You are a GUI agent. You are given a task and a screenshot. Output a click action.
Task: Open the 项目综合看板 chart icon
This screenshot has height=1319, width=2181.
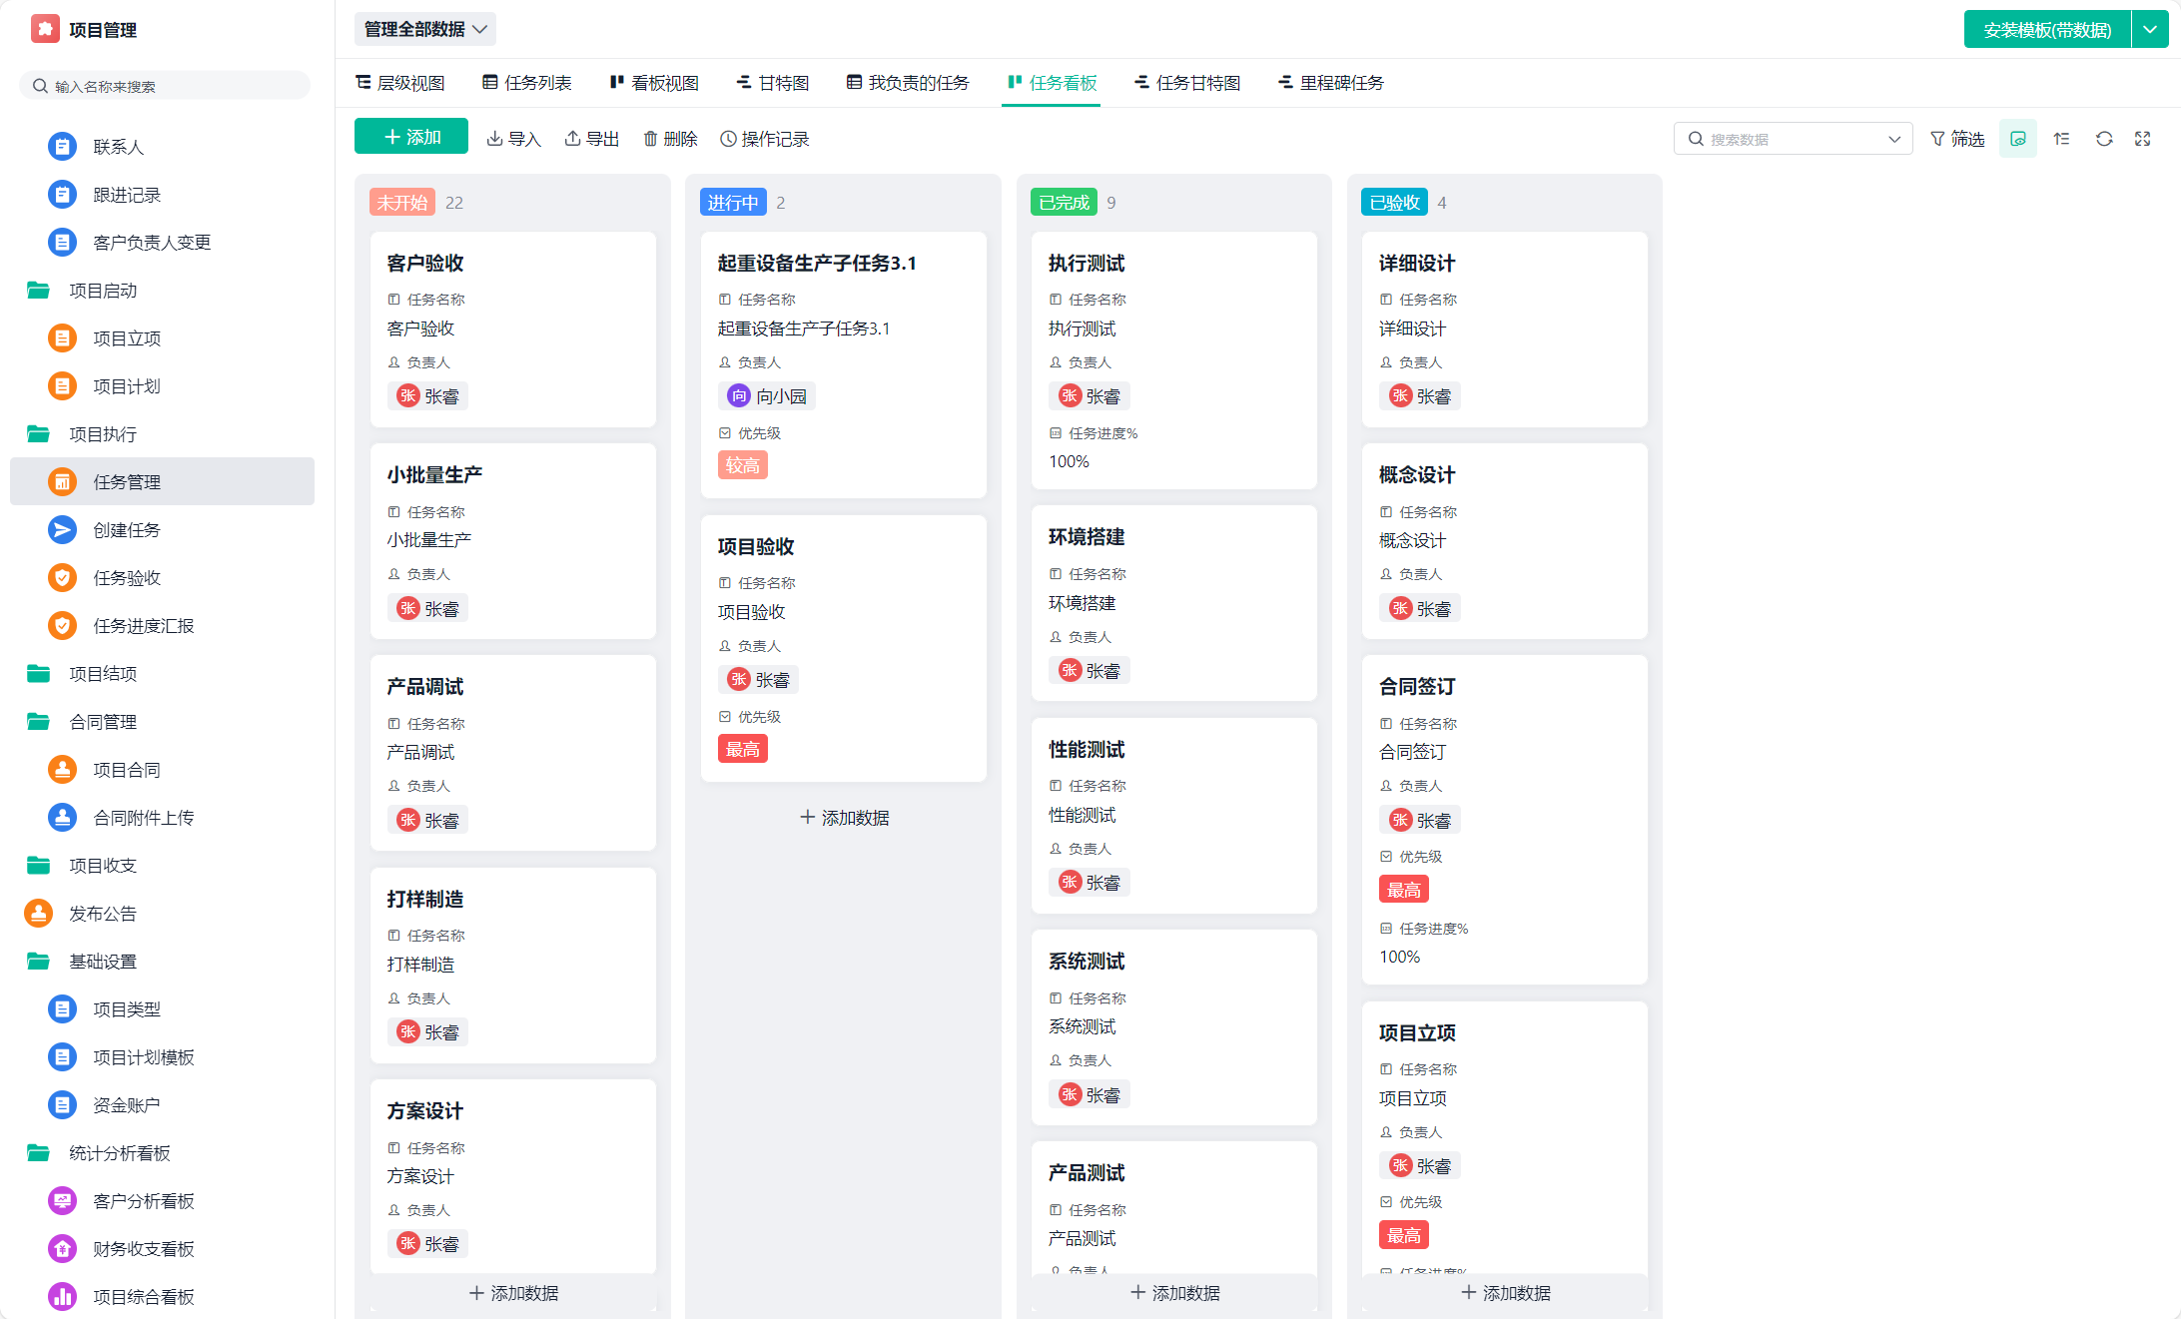click(62, 1297)
